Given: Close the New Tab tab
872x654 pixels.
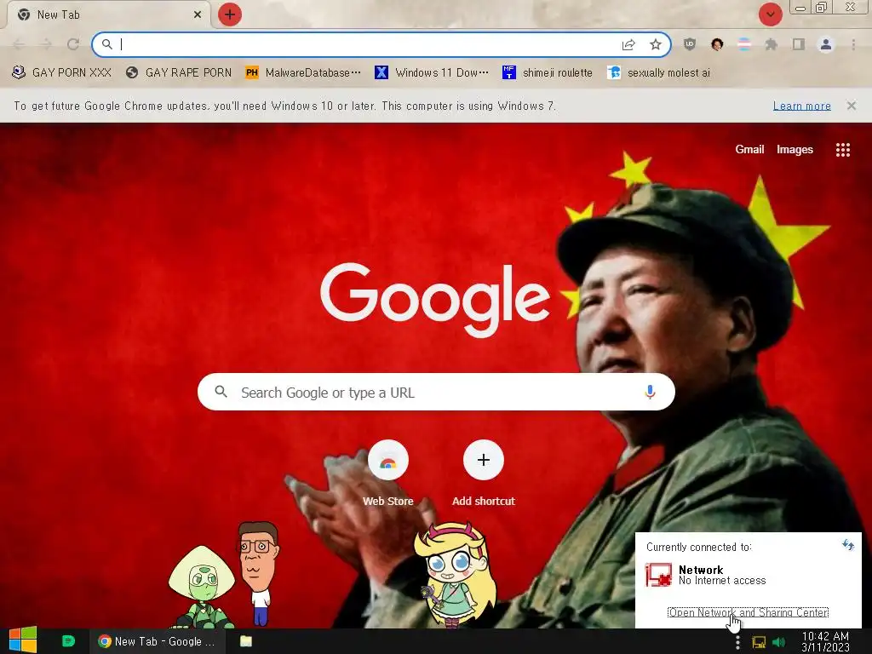Looking at the screenshot, I should (198, 14).
